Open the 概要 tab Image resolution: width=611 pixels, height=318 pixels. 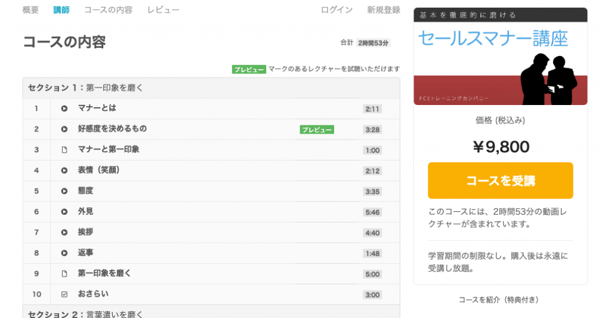30,10
